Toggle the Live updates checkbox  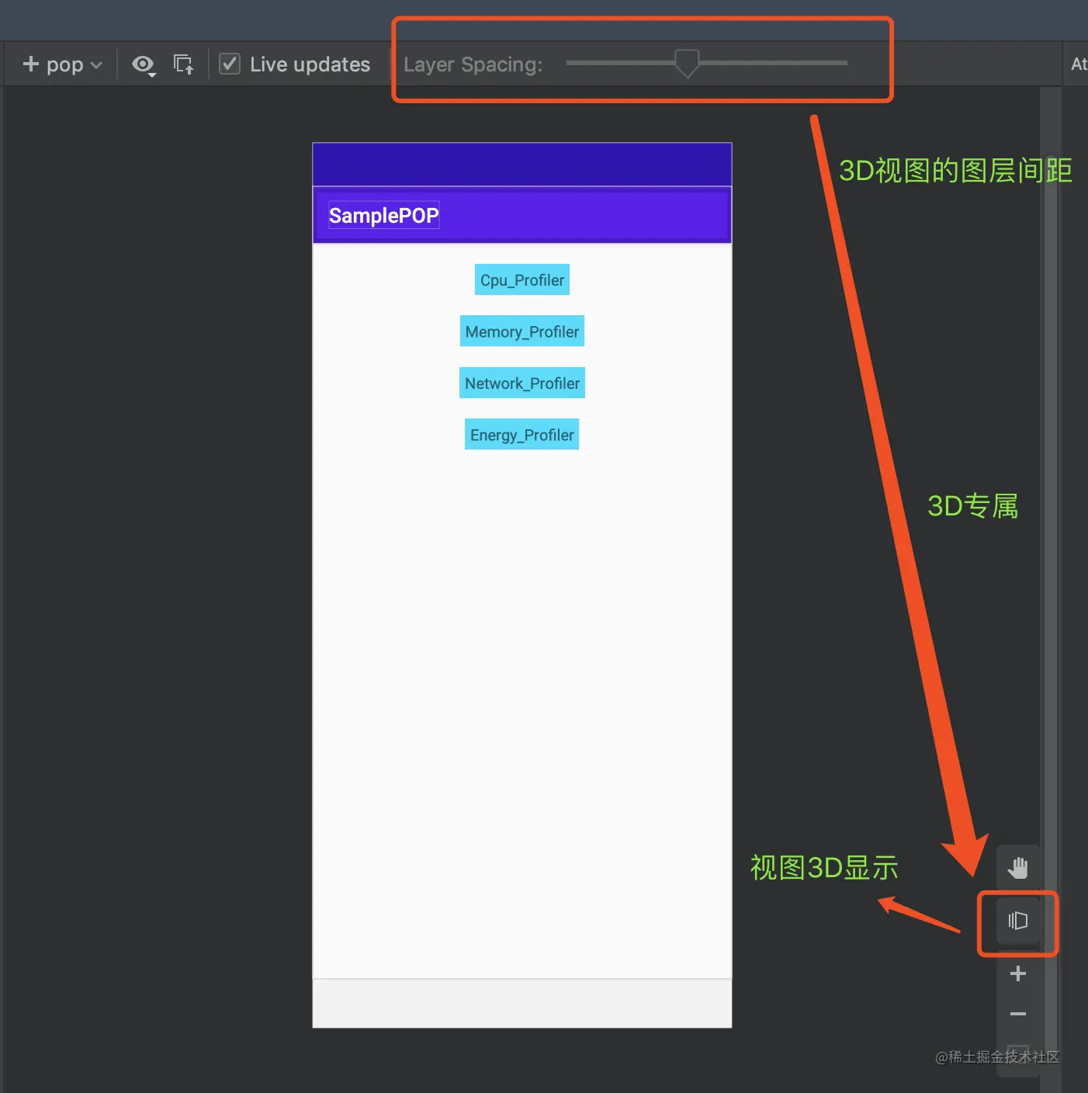pos(230,64)
